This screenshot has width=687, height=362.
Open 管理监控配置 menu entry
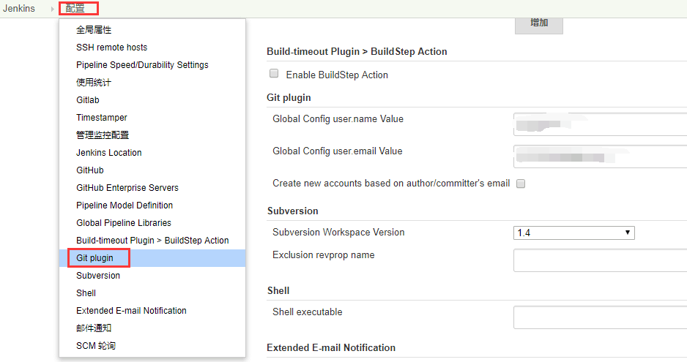[103, 135]
